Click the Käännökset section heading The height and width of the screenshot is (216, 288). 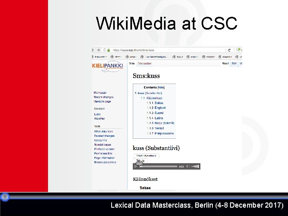(x=145, y=179)
